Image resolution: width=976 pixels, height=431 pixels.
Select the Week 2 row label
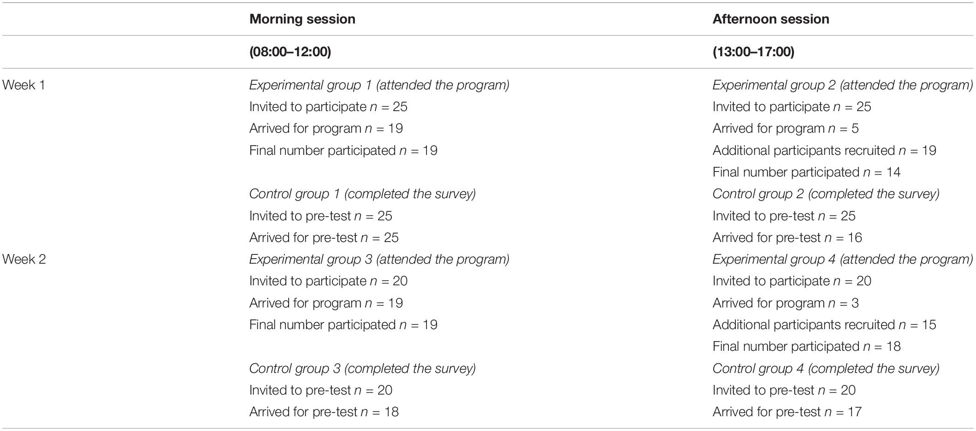click(x=24, y=260)
